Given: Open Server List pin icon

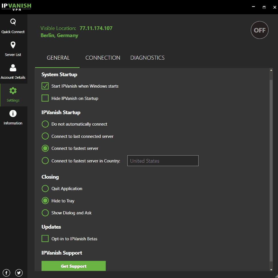Looking at the screenshot, I should pyautogui.click(x=13, y=45).
